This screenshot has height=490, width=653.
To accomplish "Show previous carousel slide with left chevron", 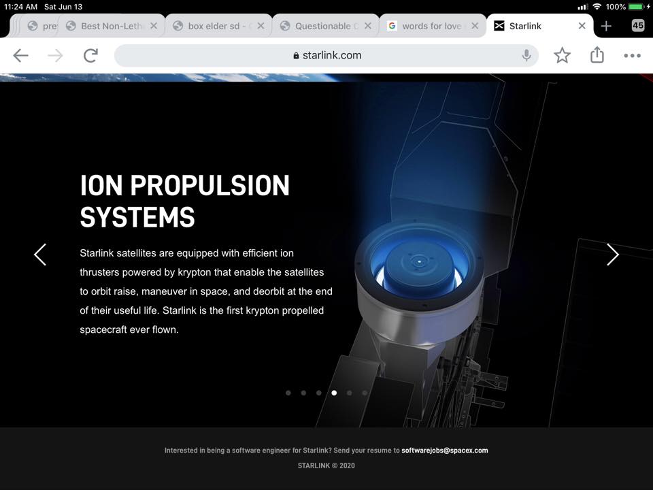I will 40,255.
